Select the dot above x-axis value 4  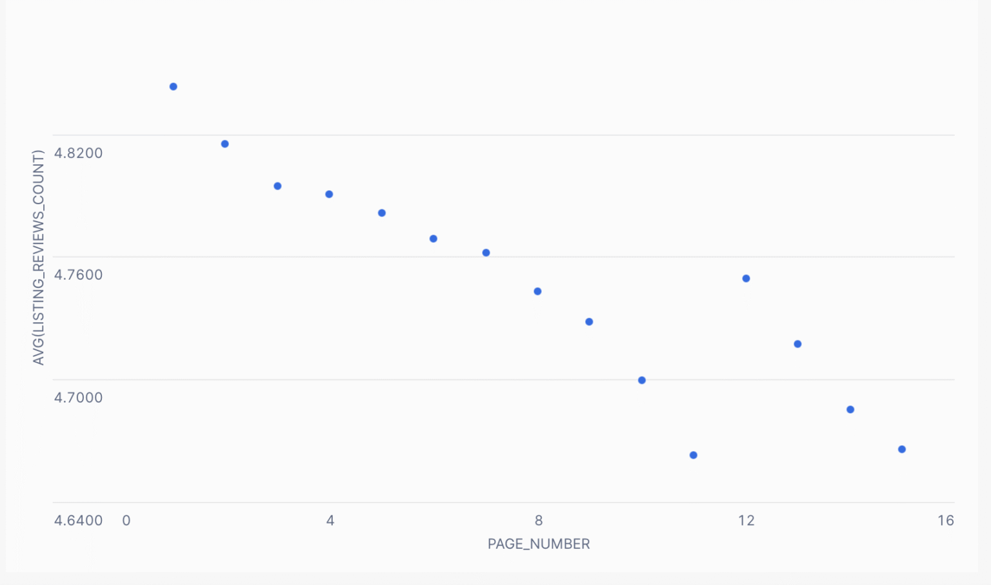(329, 194)
